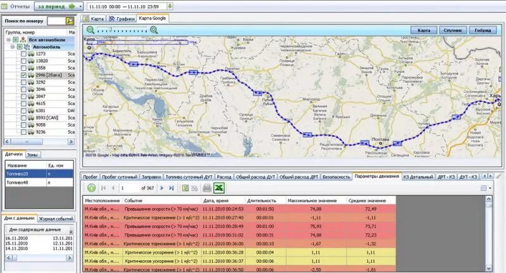Uncheck the box for vehicle 2946 [2бака]
Image resolution: width=506 pixels, height=273 pixels.
(23, 75)
